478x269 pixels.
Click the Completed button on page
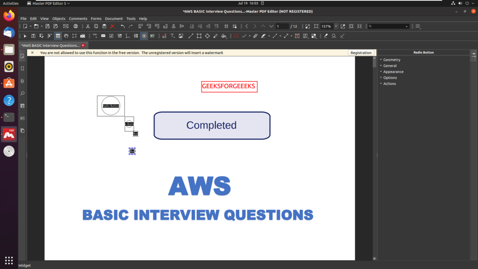pos(212,125)
